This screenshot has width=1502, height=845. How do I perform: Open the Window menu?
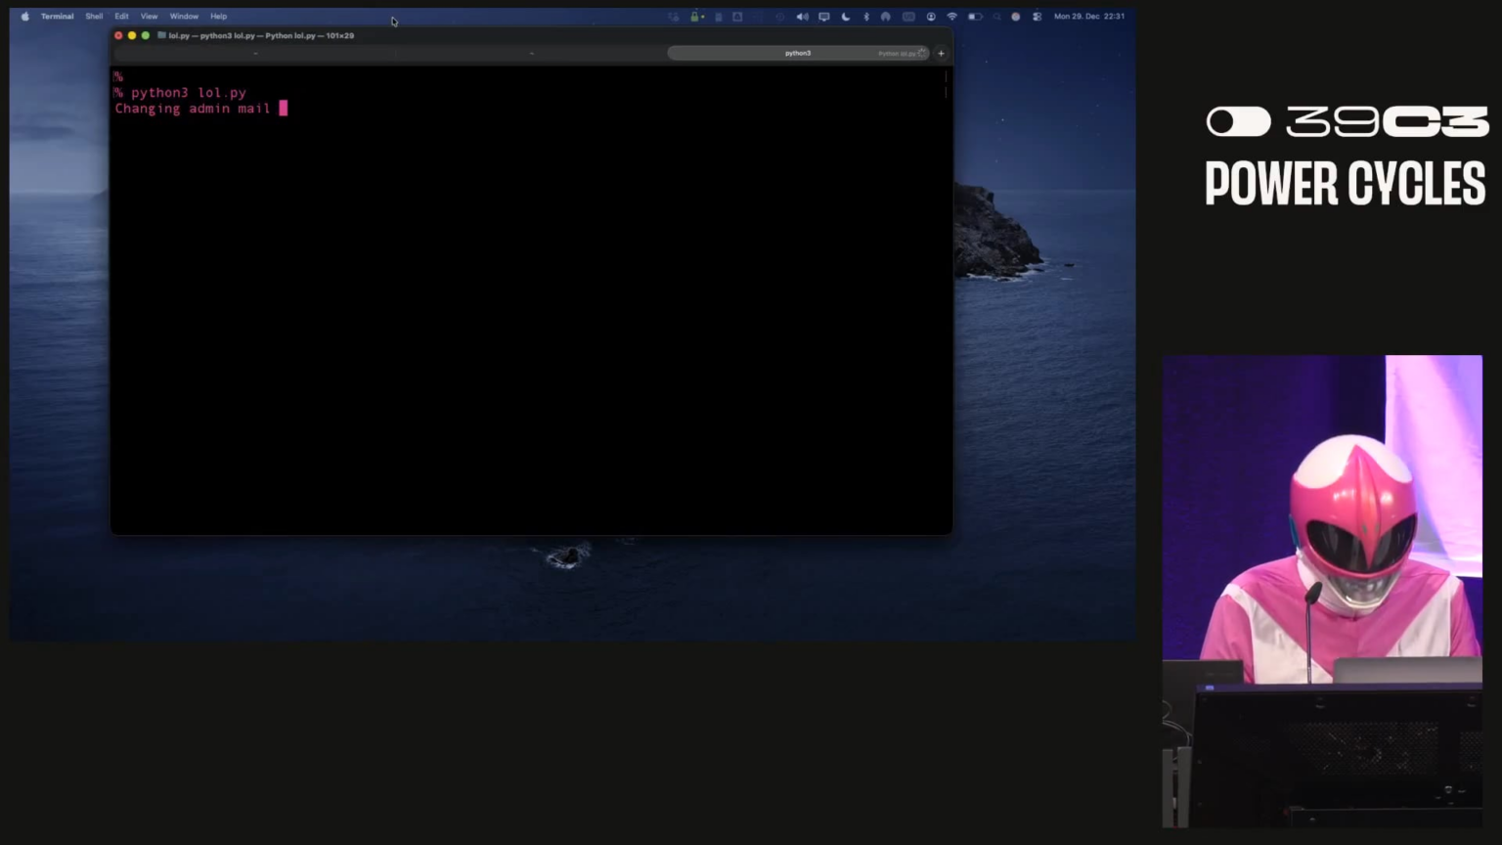[x=184, y=17]
